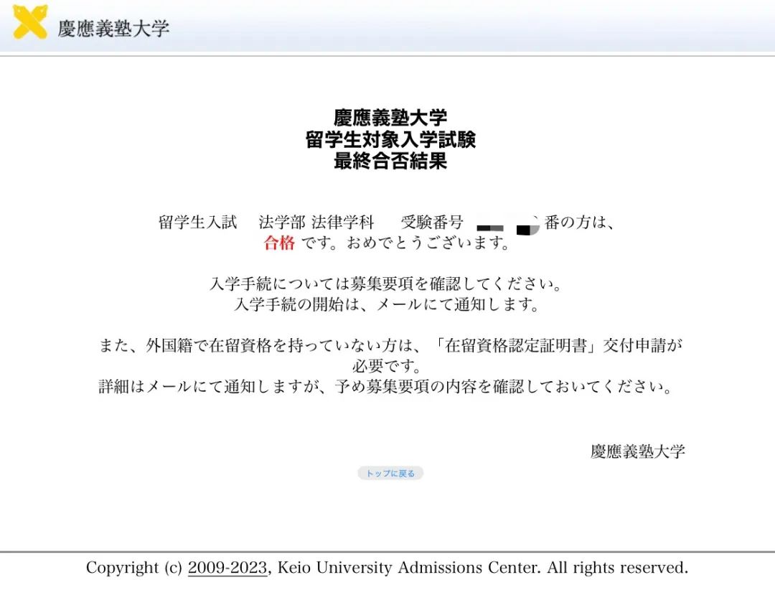Click the トップに戻る button
The height and width of the screenshot is (590, 775).
point(390,473)
